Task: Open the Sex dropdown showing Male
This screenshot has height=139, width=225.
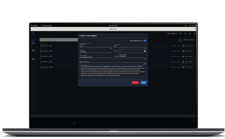Action: coord(132,51)
